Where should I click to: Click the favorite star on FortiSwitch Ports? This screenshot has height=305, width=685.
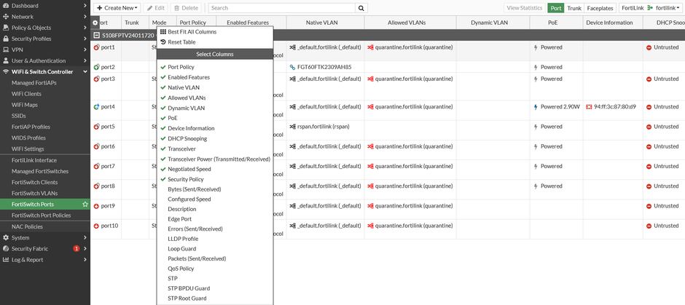point(85,204)
